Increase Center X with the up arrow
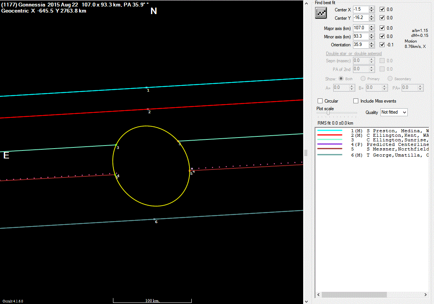 click(372, 8)
